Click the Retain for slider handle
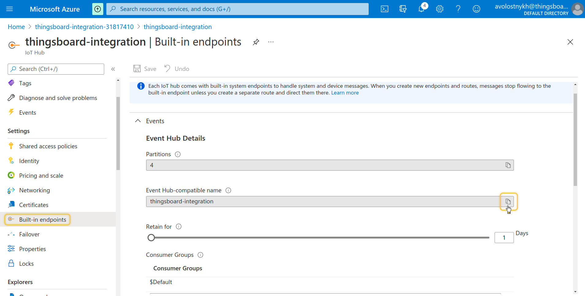 (151, 238)
